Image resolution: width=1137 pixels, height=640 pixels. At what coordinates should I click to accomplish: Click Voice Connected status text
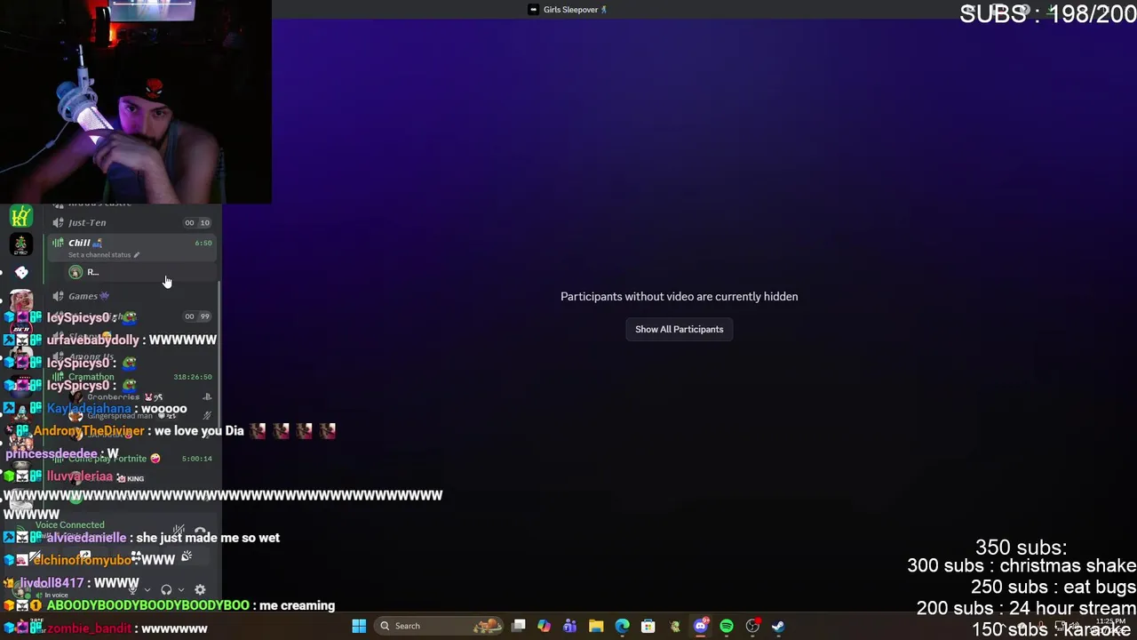pos(69,525)
